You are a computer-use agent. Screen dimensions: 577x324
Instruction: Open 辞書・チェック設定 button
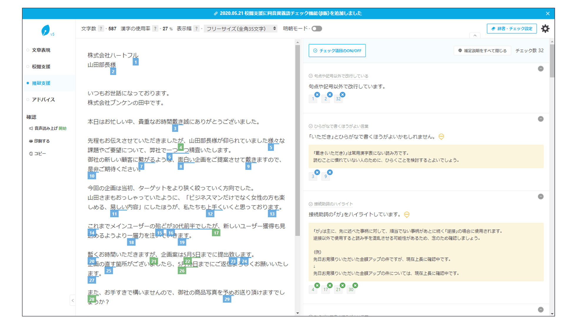click(512, 29)
